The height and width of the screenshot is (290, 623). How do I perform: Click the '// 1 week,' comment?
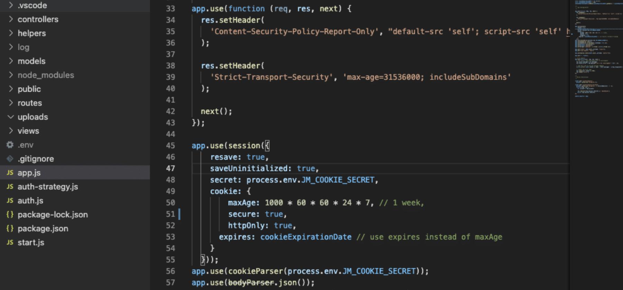tap(401, 202)
